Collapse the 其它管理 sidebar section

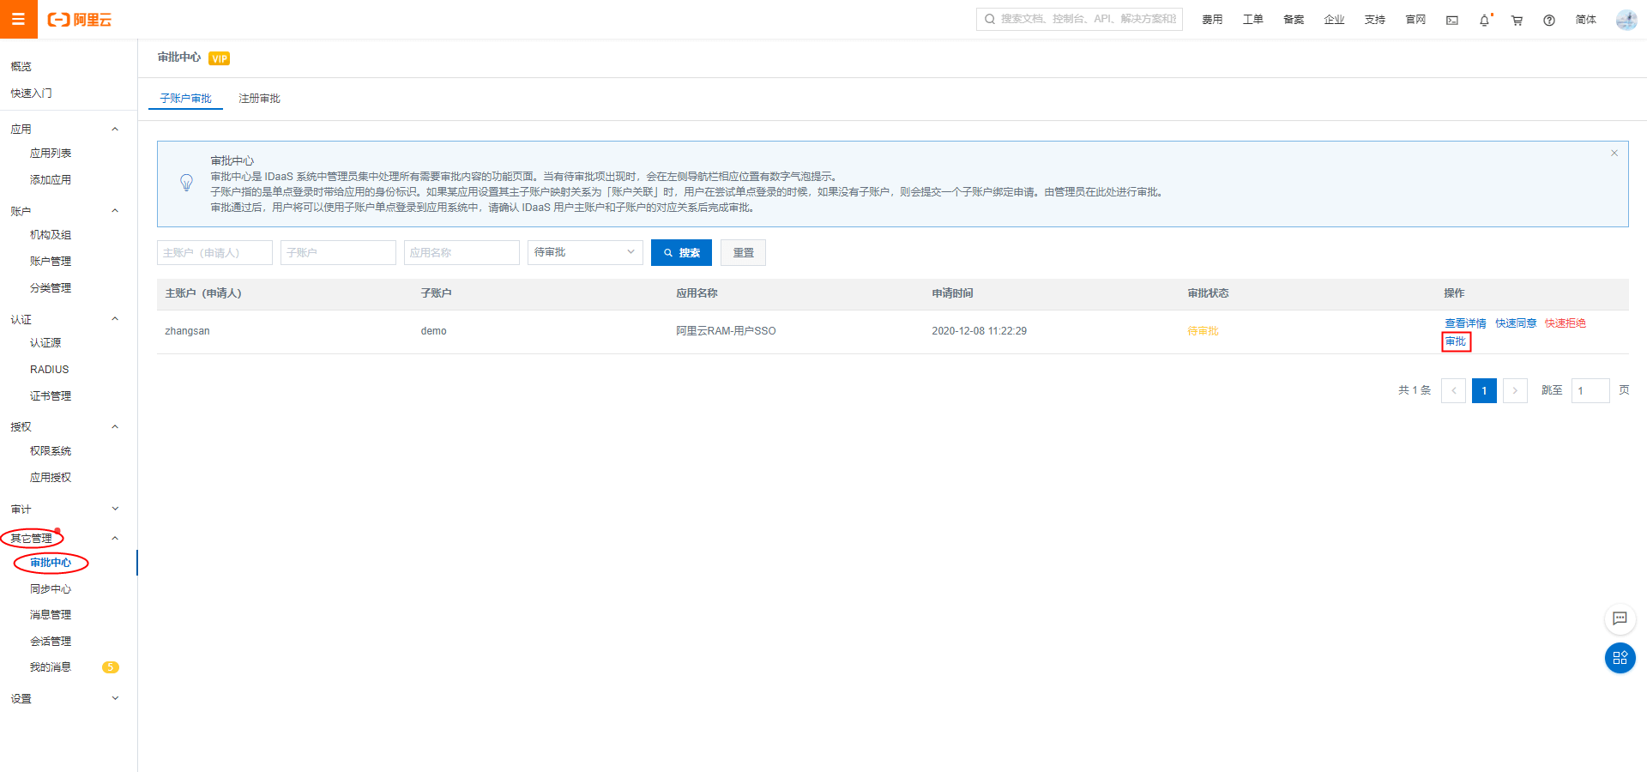115,538
